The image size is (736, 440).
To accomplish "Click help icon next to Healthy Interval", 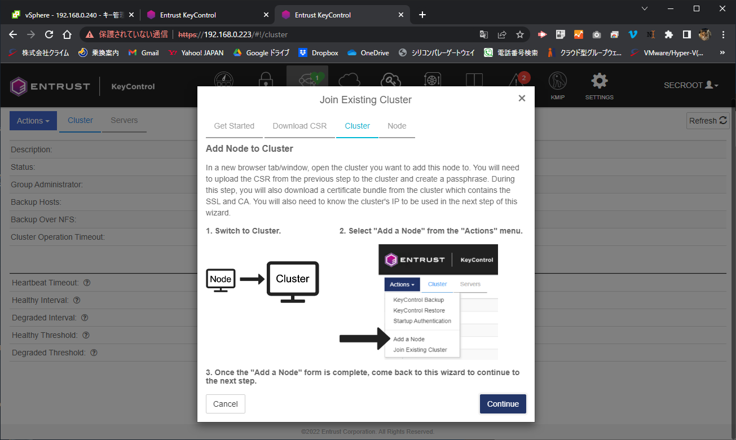I will (77, 300).
